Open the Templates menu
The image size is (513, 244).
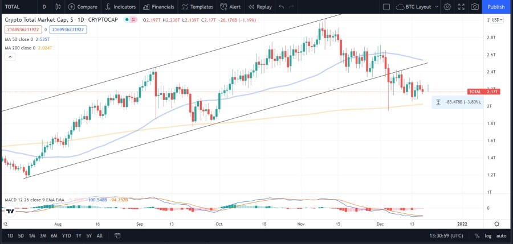pos(197,6)
